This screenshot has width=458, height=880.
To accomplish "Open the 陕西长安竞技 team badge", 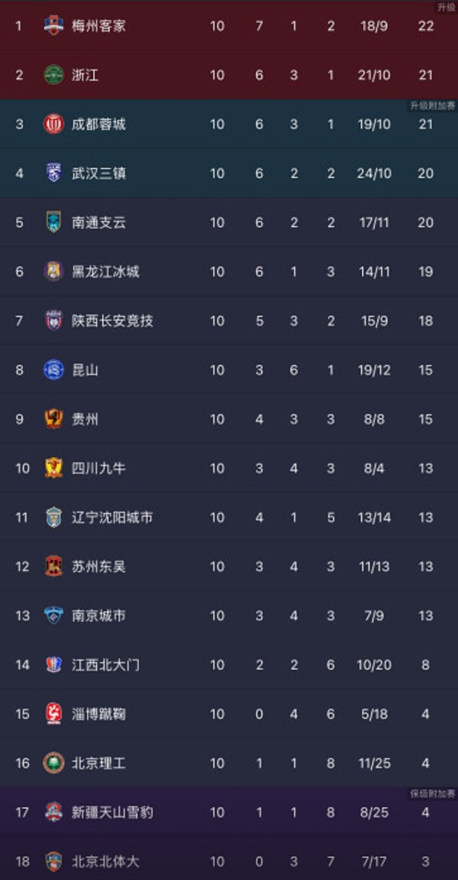I will (x=54, y=321).
